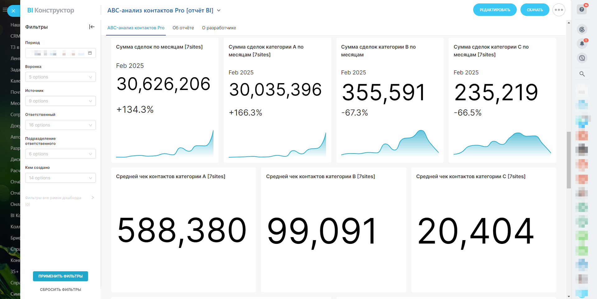The image size is (597, 299).
Task: Open the Воронка dropdown
Action: click(x=60, y=77)
